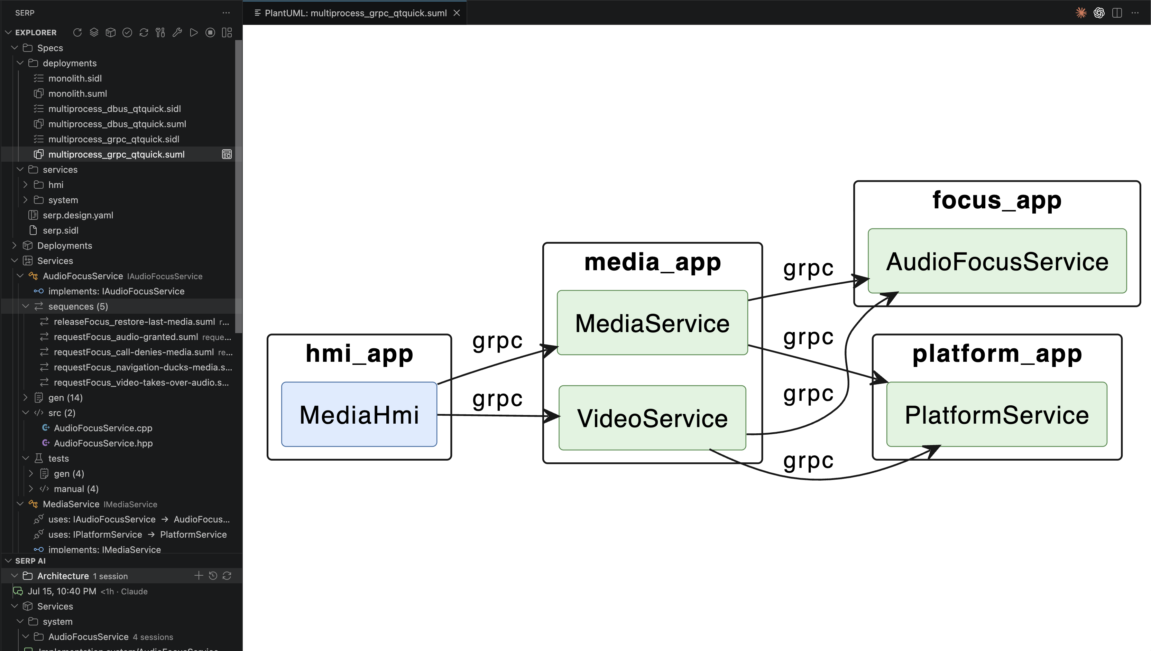
Task: Click the wrench-and-screwdriver tools icon
Action: pyautogui.click(x=160, y=32)
